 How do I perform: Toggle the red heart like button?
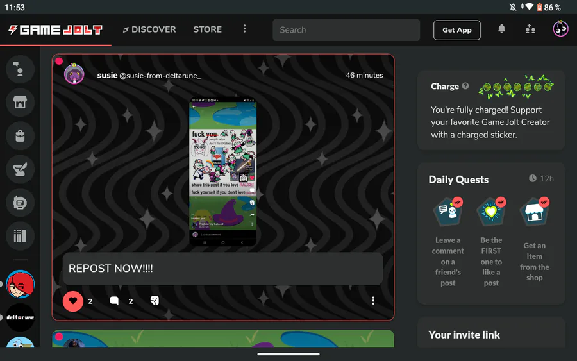[73, 301]
